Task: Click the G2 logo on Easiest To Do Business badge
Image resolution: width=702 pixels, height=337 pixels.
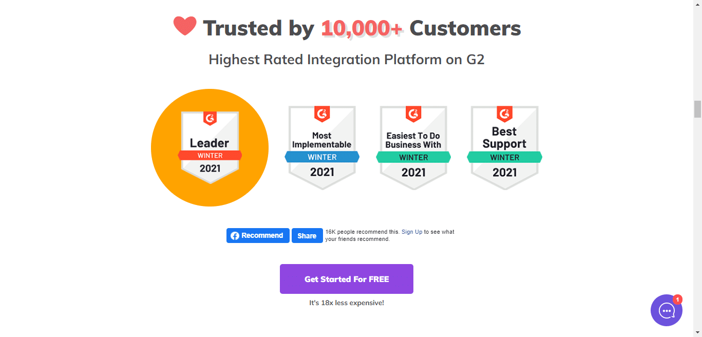Action: [x=413, y=114]
